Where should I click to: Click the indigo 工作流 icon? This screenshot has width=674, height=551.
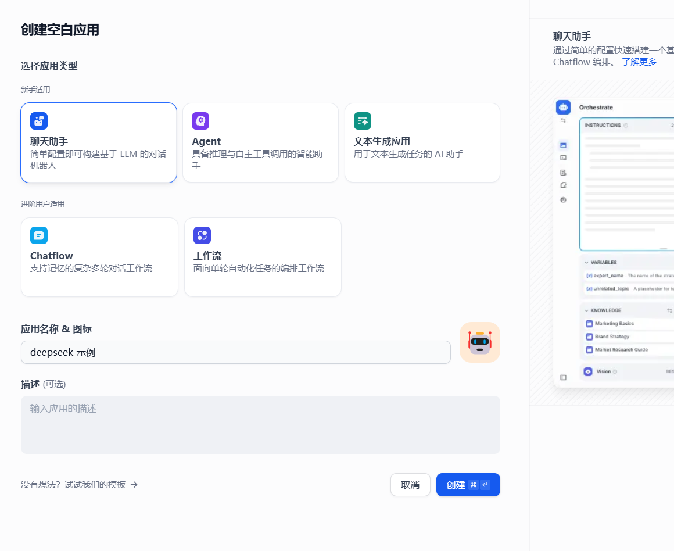tap(202, 235)
